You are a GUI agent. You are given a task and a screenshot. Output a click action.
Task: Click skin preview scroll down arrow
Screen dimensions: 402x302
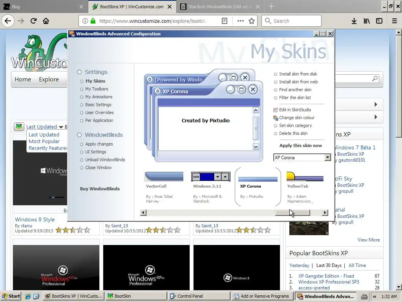pos(256,147)
